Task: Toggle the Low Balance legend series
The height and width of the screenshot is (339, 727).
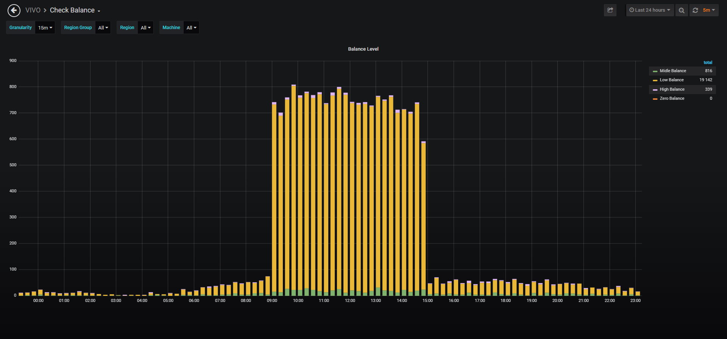Action: (672, 80)
